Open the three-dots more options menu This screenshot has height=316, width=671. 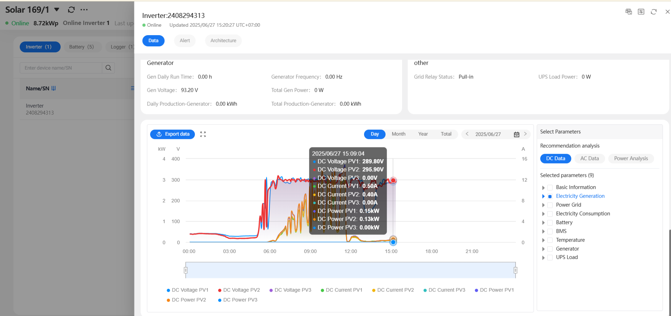84,10
